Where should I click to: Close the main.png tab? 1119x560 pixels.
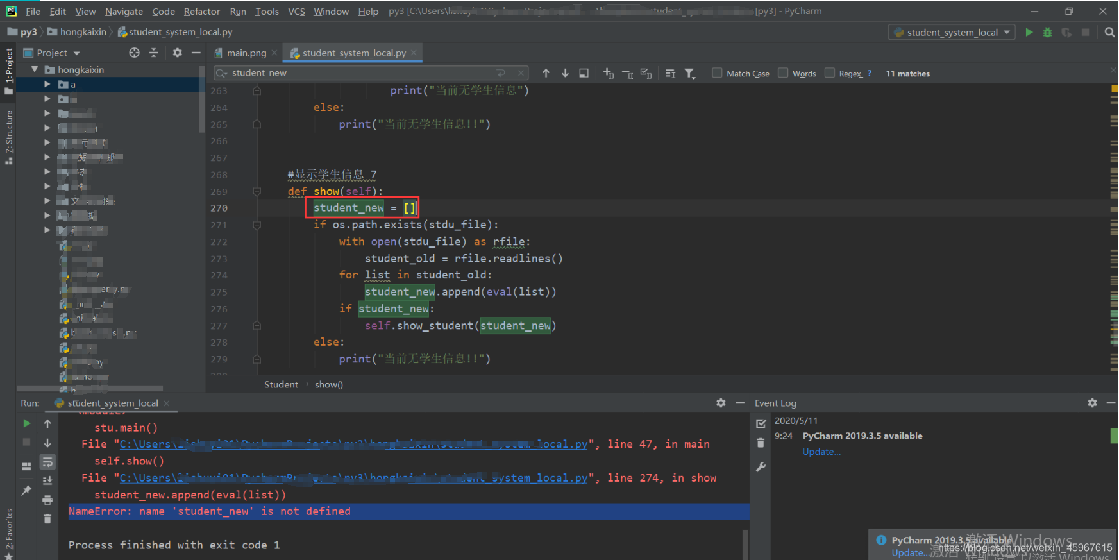click(274, 53)
